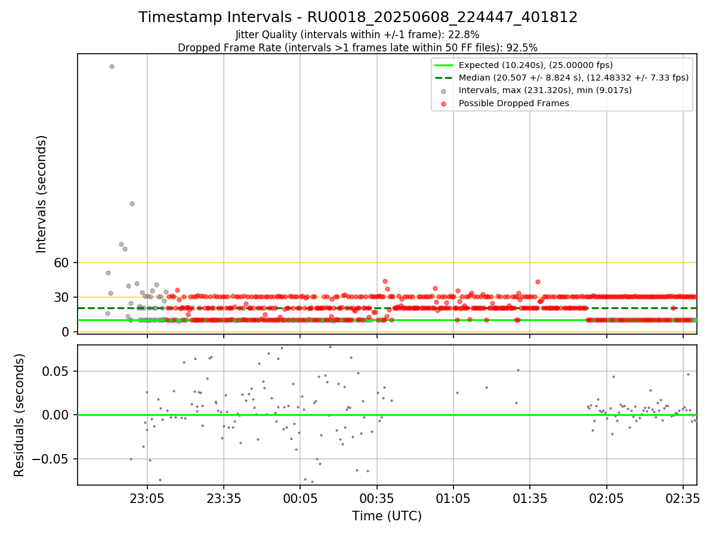Click the y-axis tick label '30'
716x537 pixels.
coord(63,297)
